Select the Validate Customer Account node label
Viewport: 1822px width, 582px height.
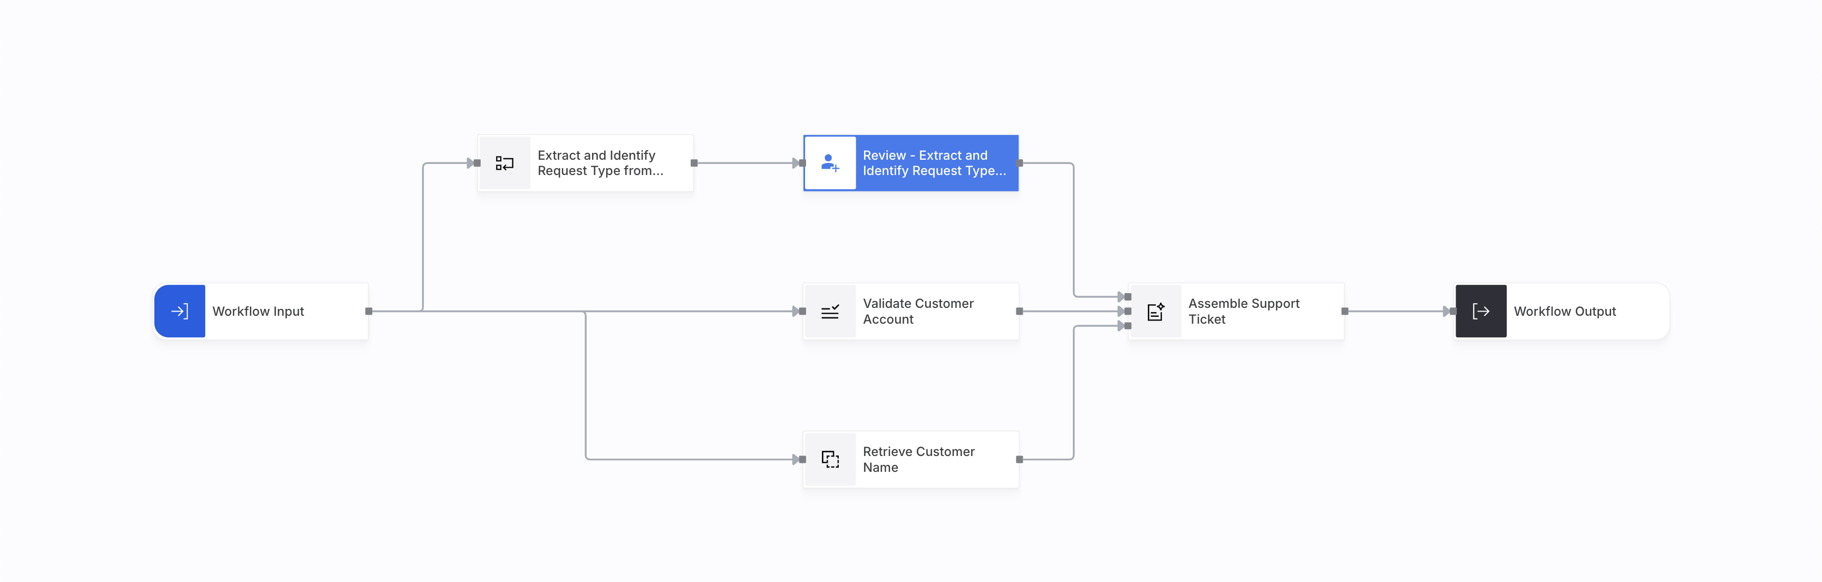(918, 311)
